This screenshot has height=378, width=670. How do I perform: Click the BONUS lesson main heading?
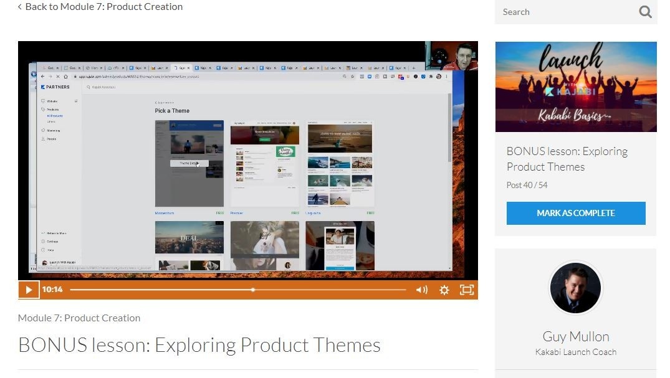(199, 345)
